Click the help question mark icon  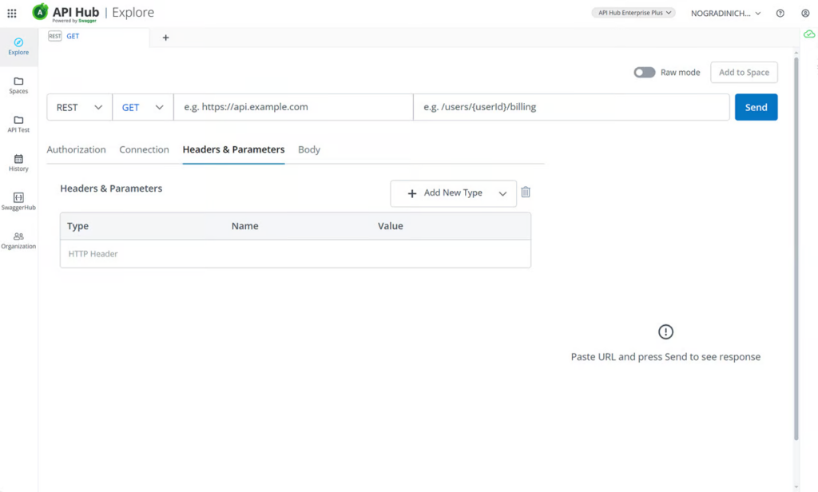(780, 13)
